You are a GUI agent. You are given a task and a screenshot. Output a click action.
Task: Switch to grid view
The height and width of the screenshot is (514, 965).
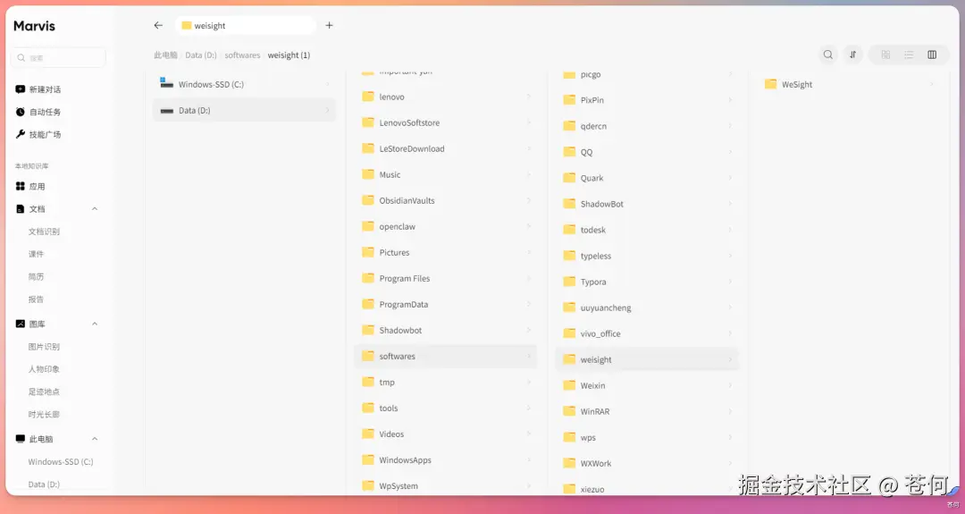click(885, 55)
